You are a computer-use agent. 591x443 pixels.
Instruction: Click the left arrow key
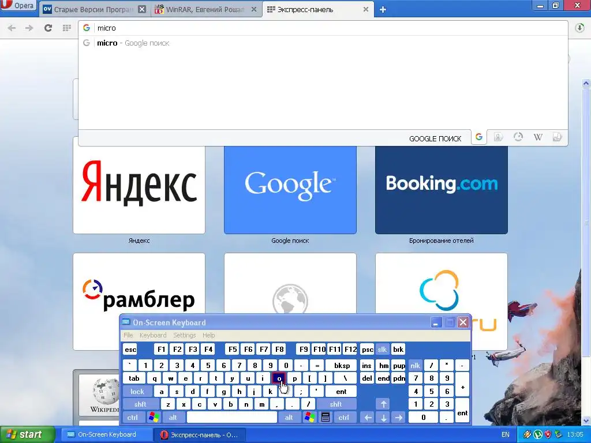coord(368,418)
